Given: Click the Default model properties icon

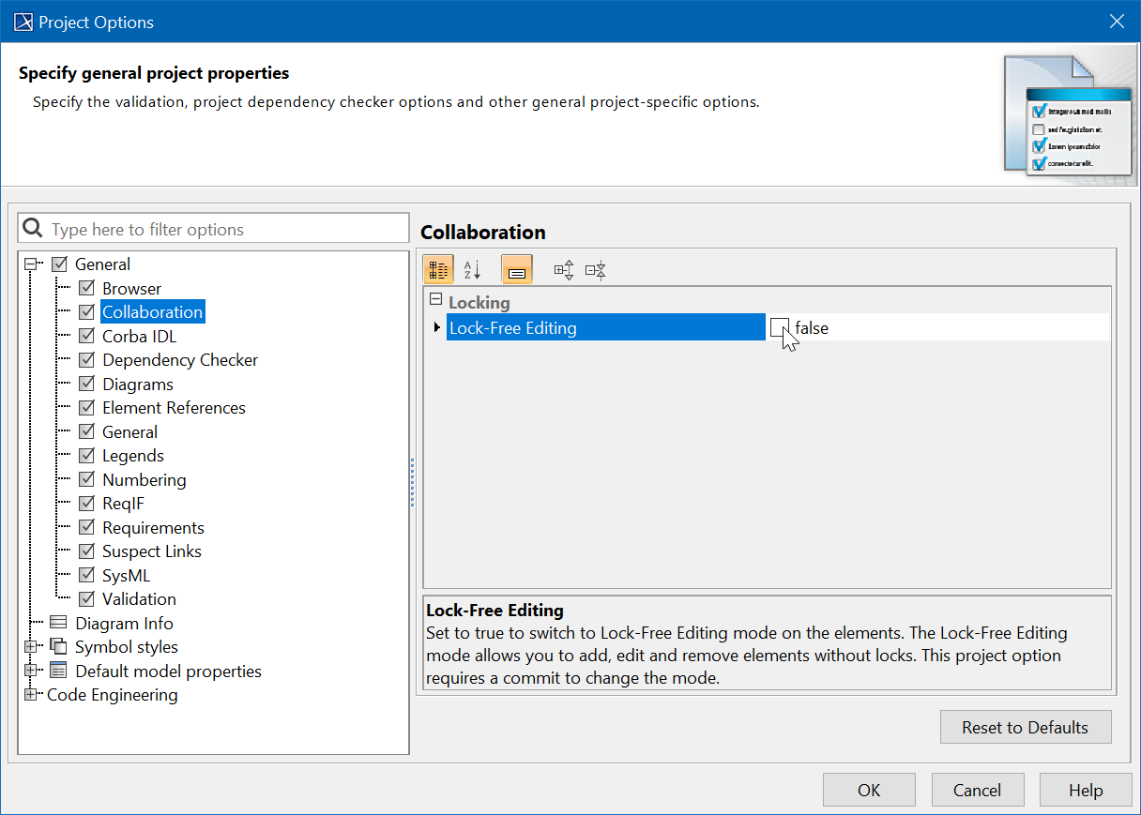Looking at the screenshot, I should tap(58, 671).
